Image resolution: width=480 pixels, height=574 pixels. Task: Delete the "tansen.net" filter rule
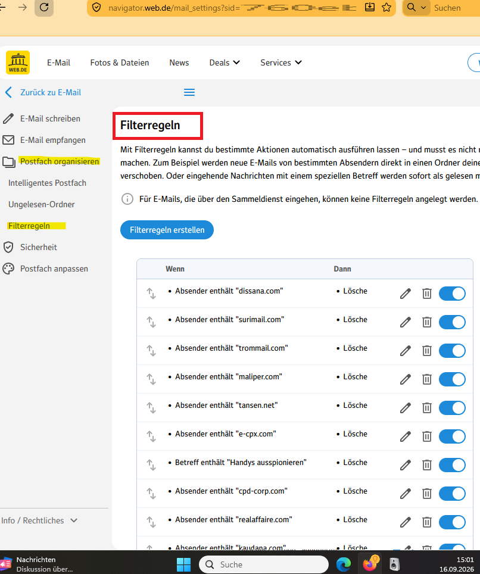click(x=427, y=408)
